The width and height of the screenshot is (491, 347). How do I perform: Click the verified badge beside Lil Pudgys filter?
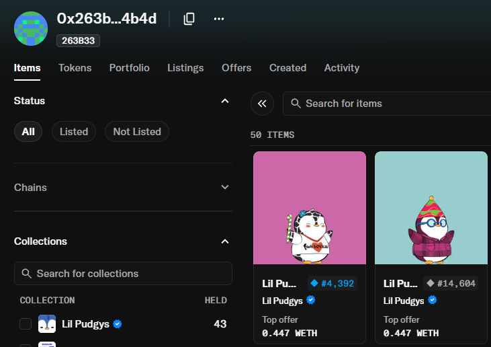(x=118, y=324)
